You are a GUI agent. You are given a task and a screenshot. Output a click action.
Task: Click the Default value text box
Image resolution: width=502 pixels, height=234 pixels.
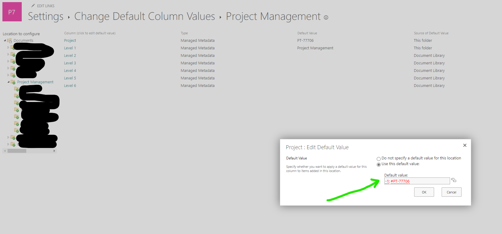[417, 181]
